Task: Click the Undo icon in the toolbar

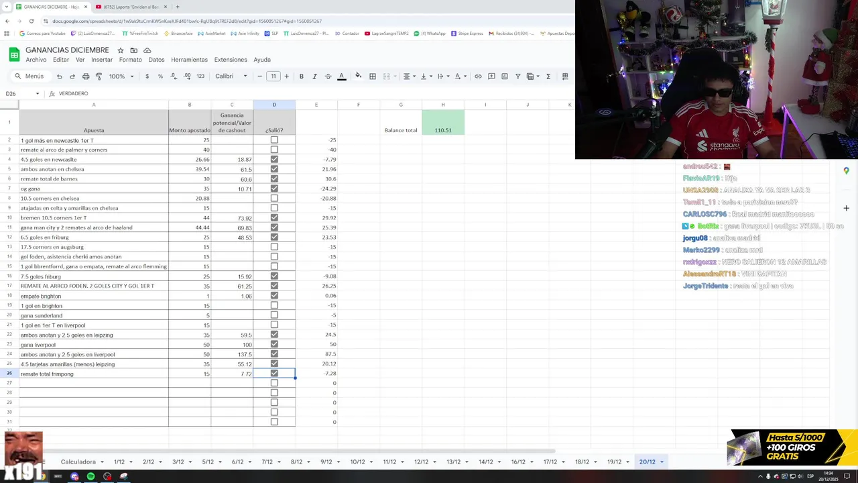Action: pyautogui.click(x=59, y=76)
